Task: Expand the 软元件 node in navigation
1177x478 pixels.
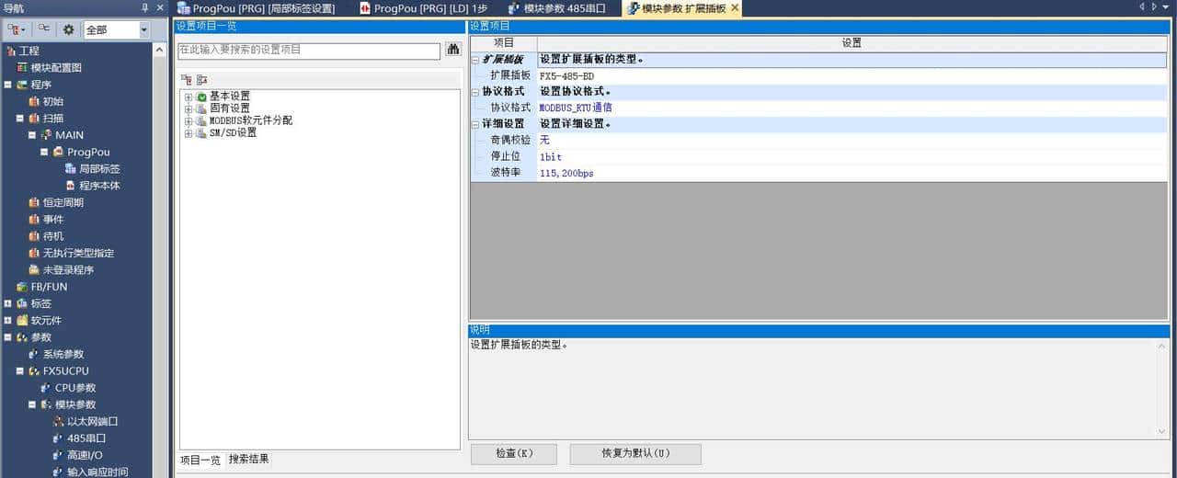Action: [8, 321]
